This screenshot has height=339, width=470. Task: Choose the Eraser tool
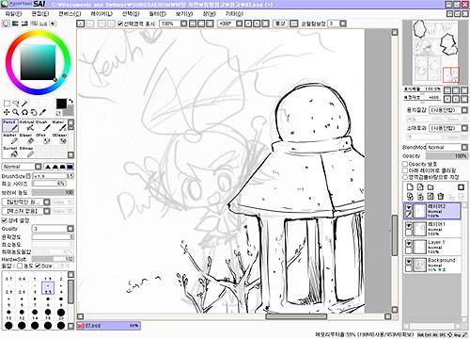[26, 138]
